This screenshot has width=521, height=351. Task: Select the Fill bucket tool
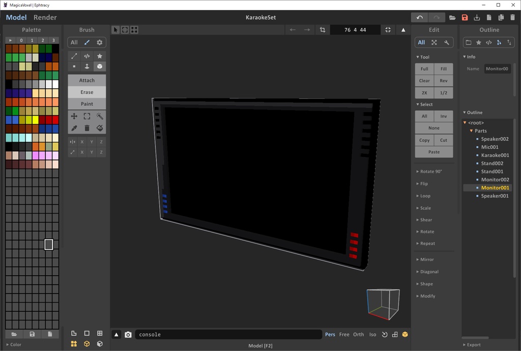pyautogui.click(x=100, y=128)
